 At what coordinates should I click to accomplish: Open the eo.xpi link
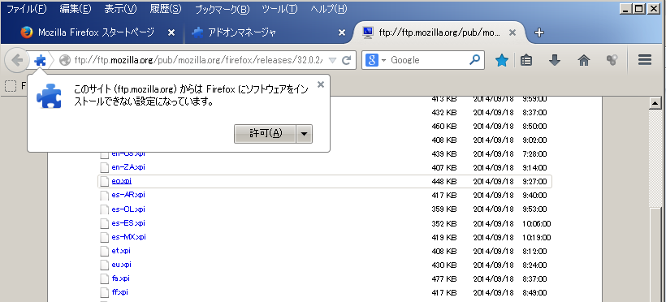click(122, 181)
